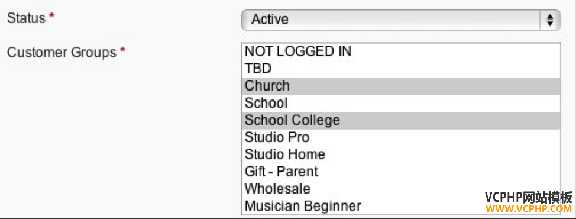Click the VCPHP网站模板 watermark text
The height and width of the screenshot is (219, 576).
(529, 198)
